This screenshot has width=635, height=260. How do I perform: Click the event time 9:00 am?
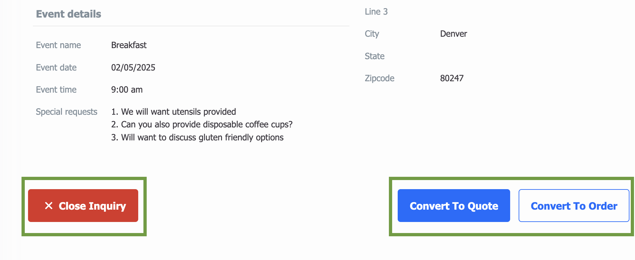pos(127,90)
